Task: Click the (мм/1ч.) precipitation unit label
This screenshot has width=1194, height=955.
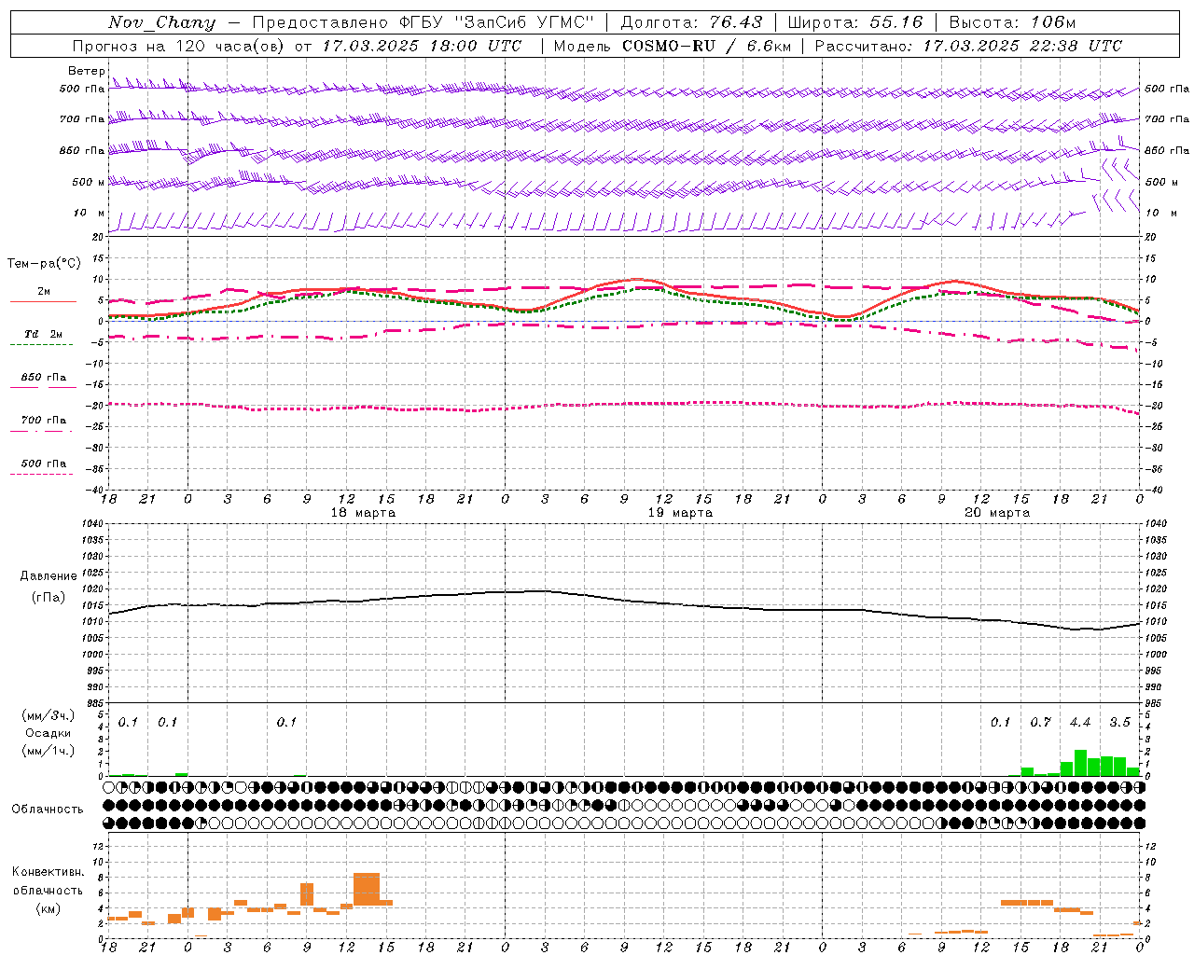Action: coord(49,750)
